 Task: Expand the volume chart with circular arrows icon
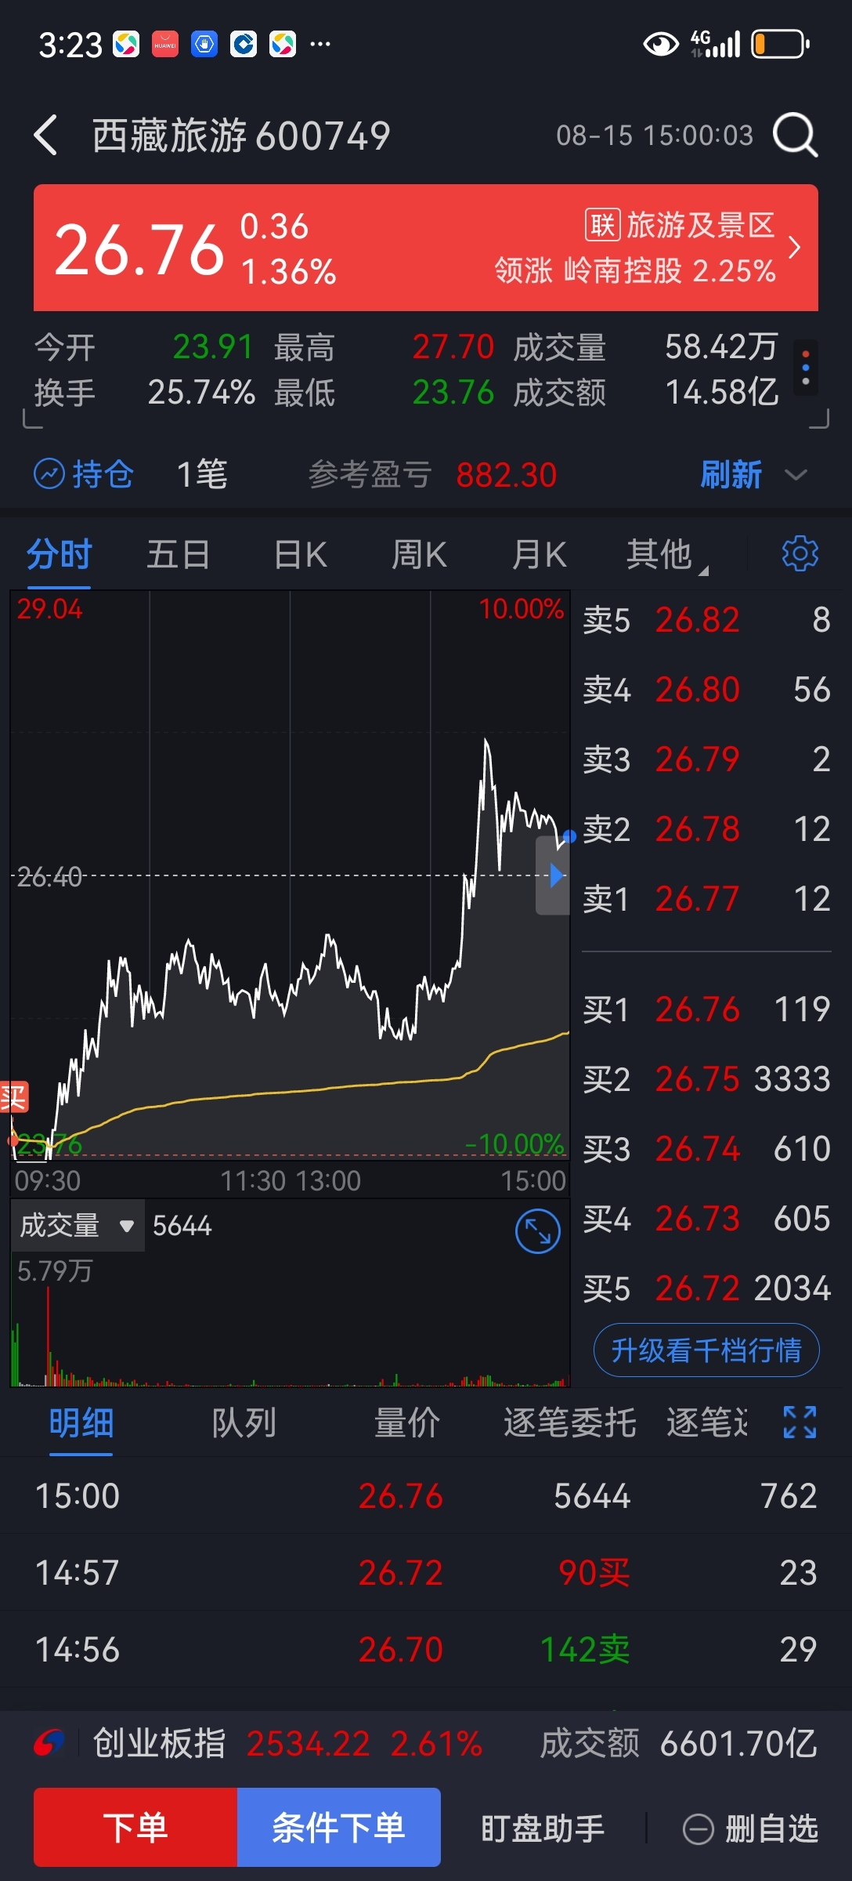point(538,1231)
